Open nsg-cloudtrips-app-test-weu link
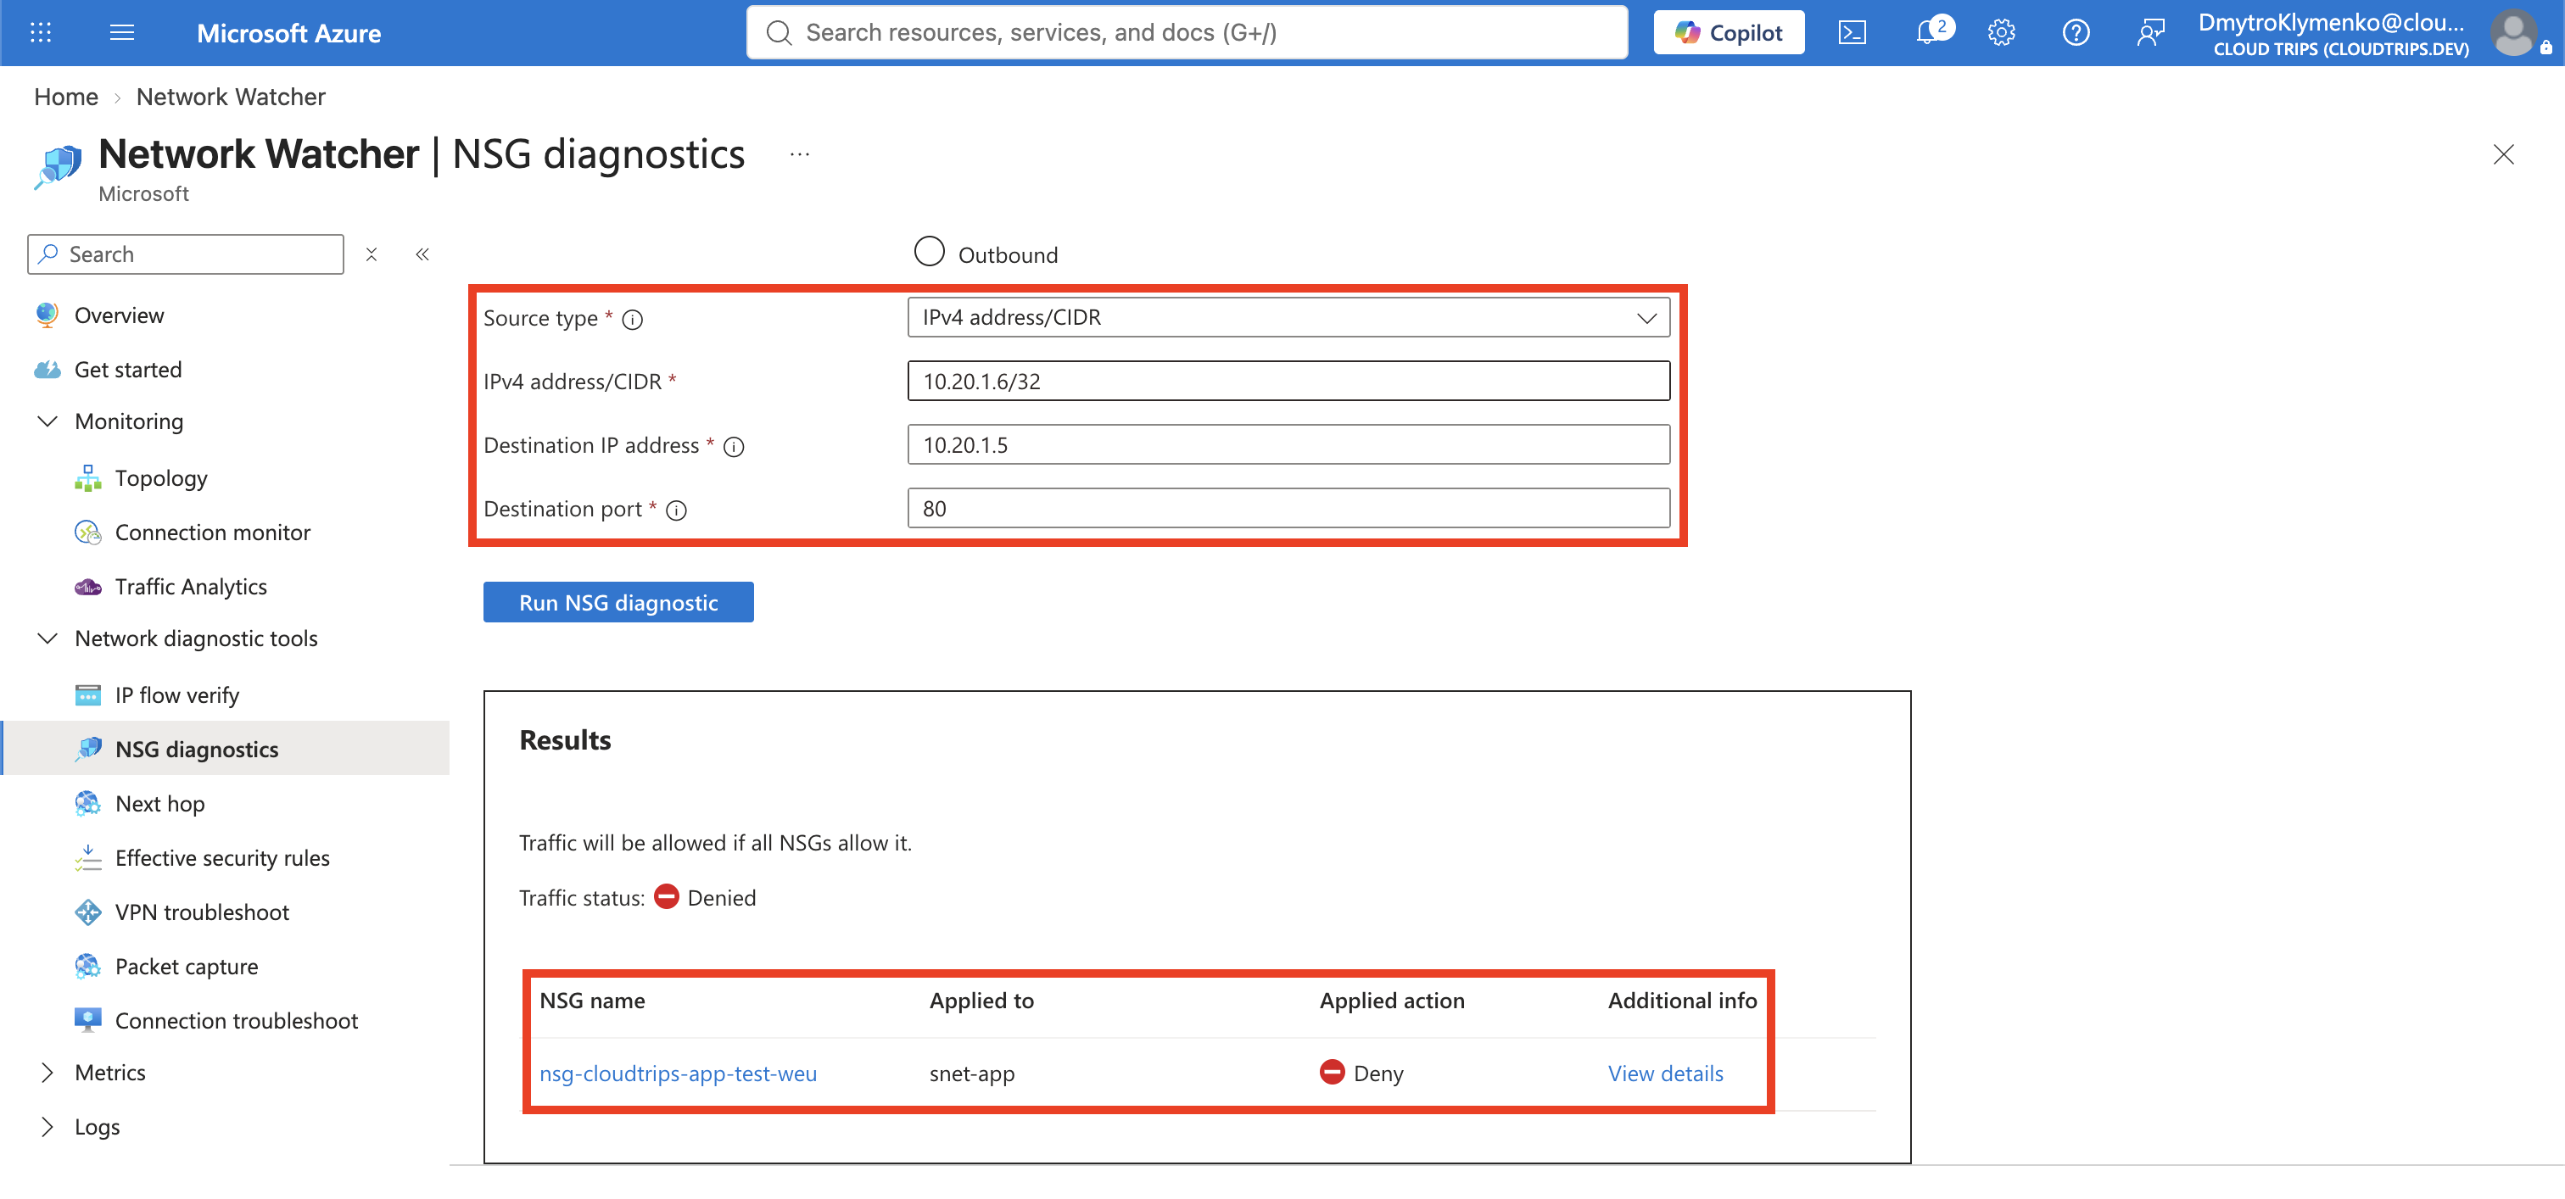2565x1199 pixels. 678,1073
